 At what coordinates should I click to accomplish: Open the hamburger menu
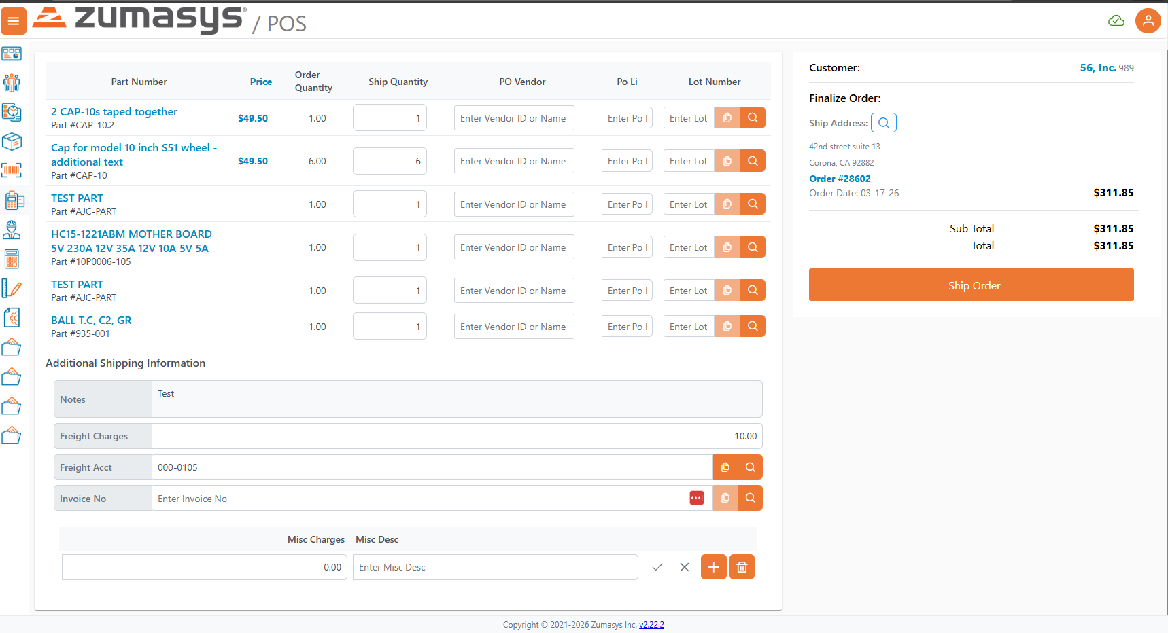coord(14,21)
